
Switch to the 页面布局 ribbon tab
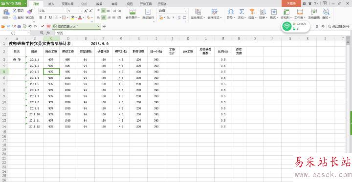[67, 4]
